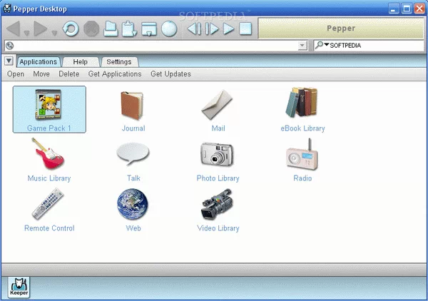
Task: Launch Music Library guitar icon
Action: [x=48, y=153]
